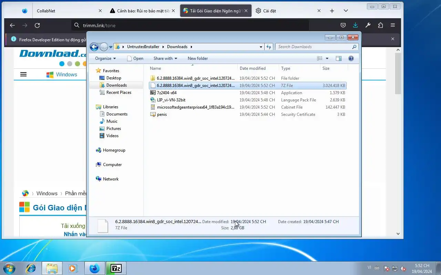Open Windows Media Player from taskbar
This screenshot has height=275, width=441.
click(x=73, y=268)
